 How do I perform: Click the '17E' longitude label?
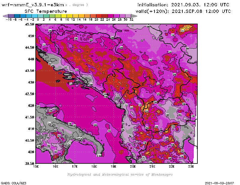pos(75,166)
